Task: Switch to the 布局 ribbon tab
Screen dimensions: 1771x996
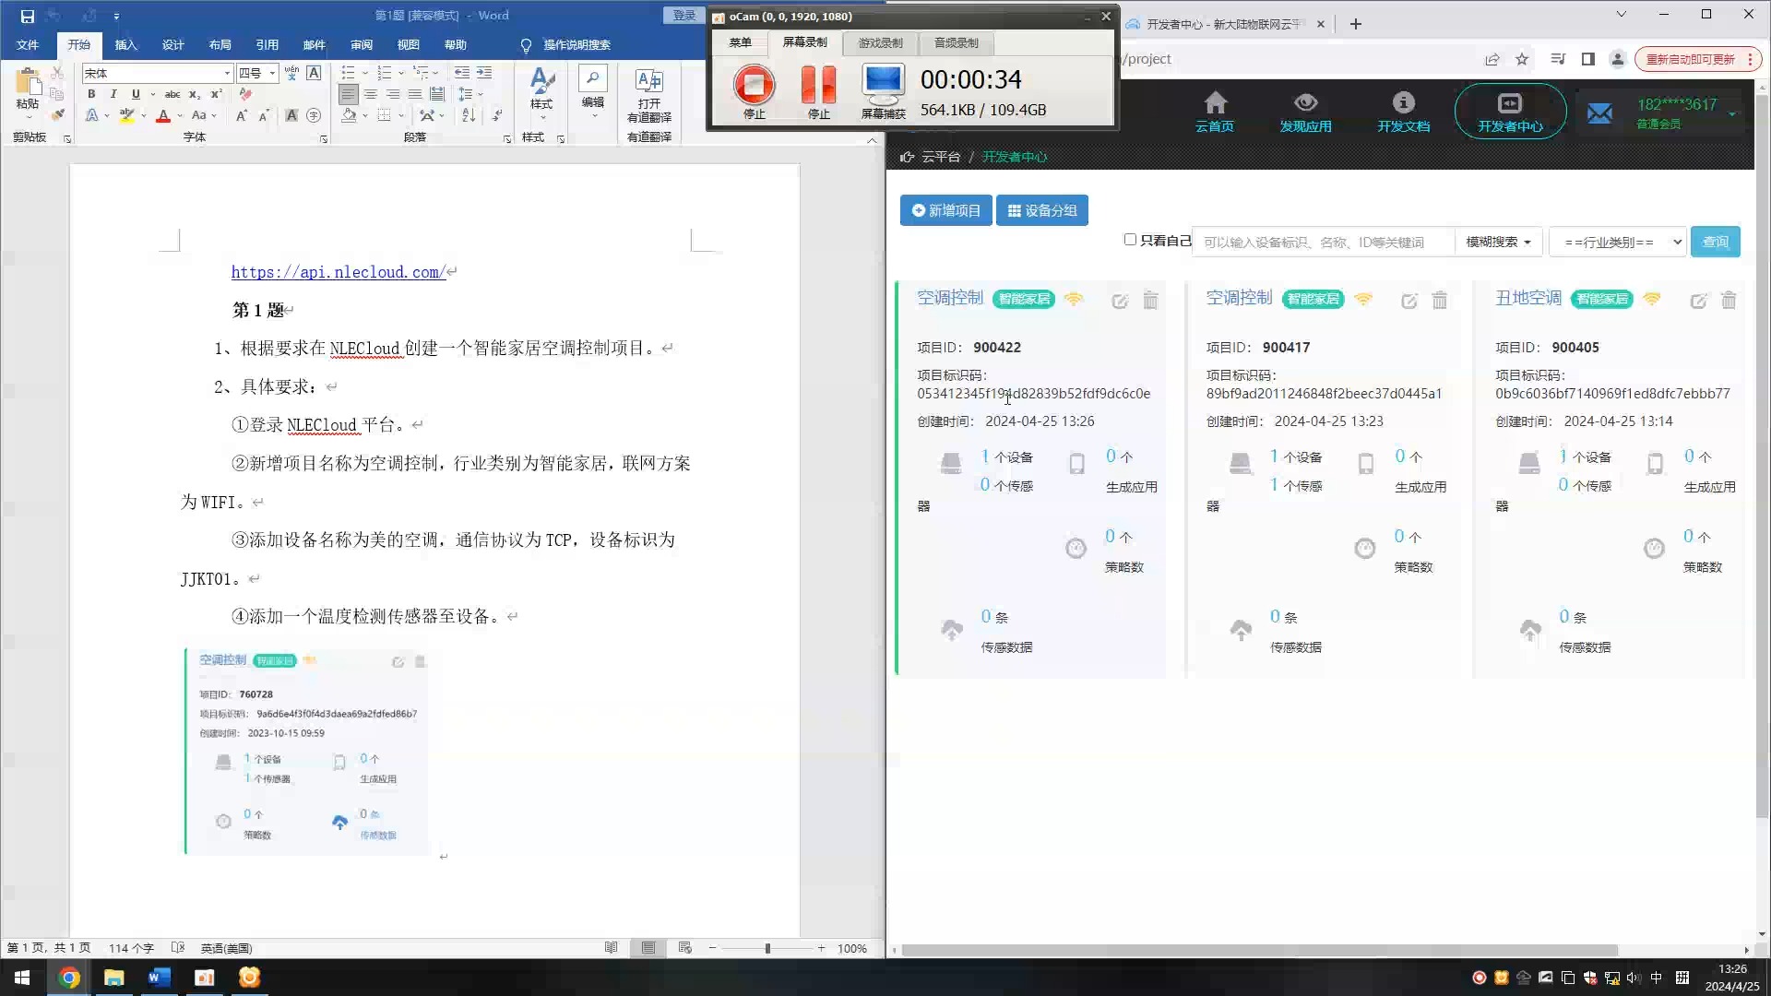Action: 220,44
